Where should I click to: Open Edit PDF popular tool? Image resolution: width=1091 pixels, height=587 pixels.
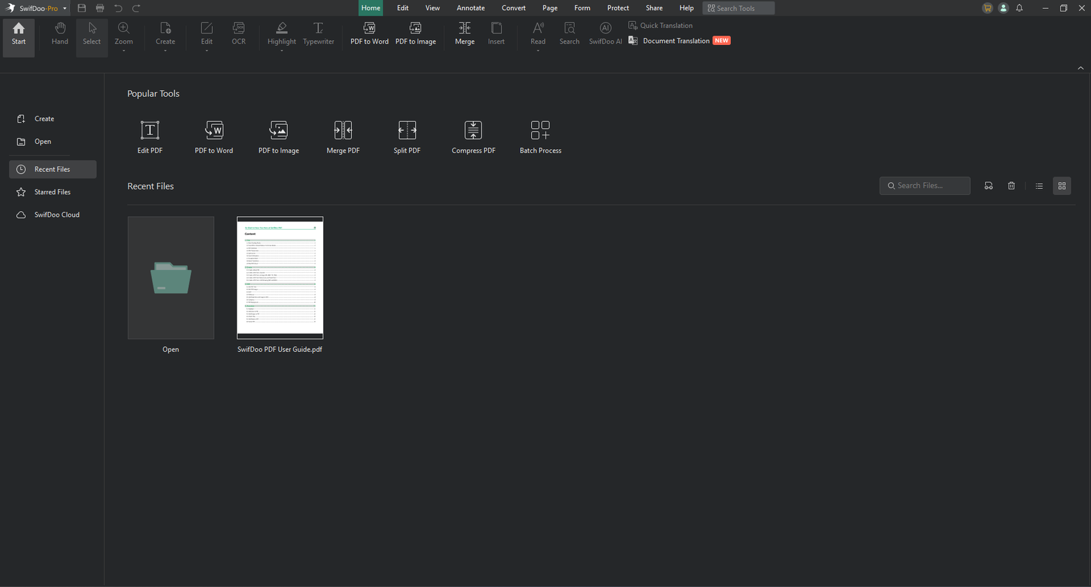click(150, 137)
